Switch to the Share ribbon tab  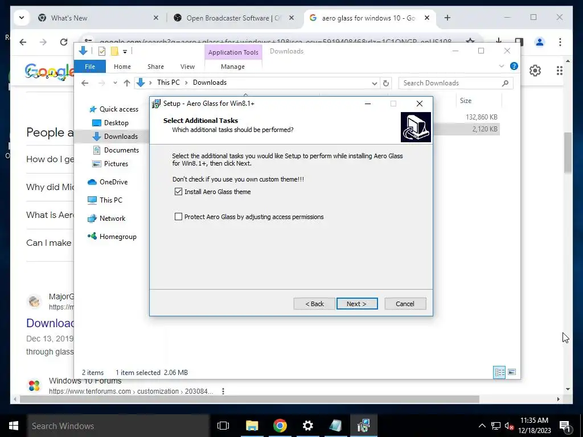155,67
